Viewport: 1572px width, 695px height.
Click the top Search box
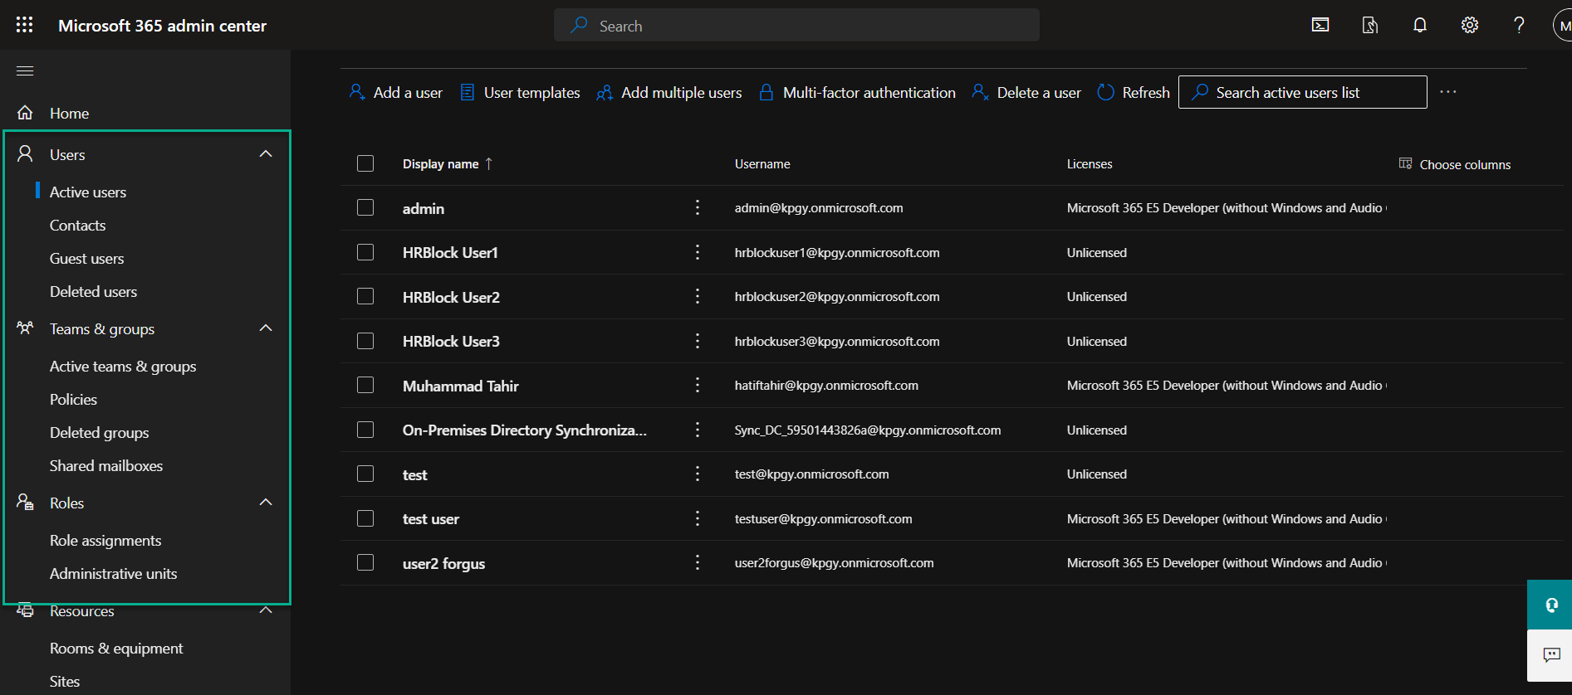click(x=796, y=25)
